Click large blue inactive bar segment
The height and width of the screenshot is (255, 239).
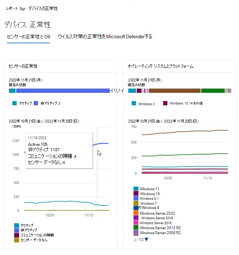tap(63, 91)
